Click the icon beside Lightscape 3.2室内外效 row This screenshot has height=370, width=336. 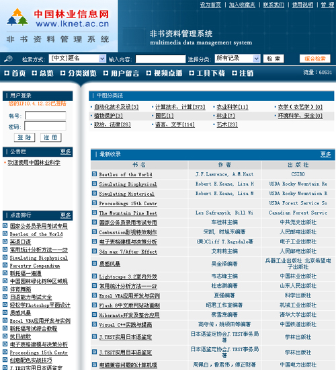(x=94, y=276)
